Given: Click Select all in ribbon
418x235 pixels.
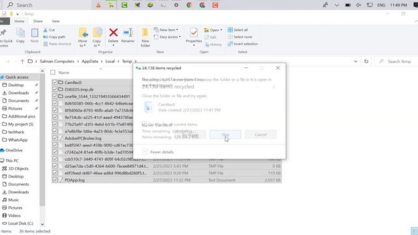Looking at the screenshot, I should pyautogui.click(x=238, y=30).
